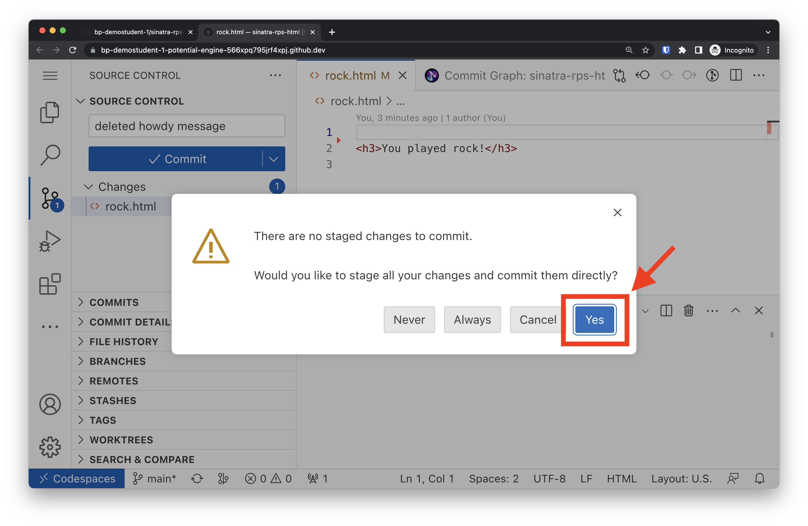The width and height of the screenshot is (808, 526).
Task: Open the Explorer files icon in activity bar
Action: (50, 112)
